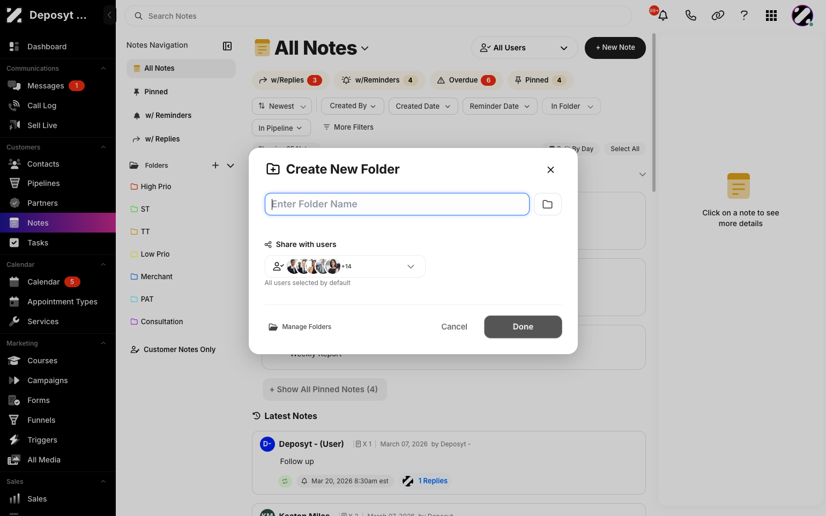Viewport: 826px width, 516px height.
Task: Open the All Users dropdown
Action: pyautogui.click(x=524, y=48)
